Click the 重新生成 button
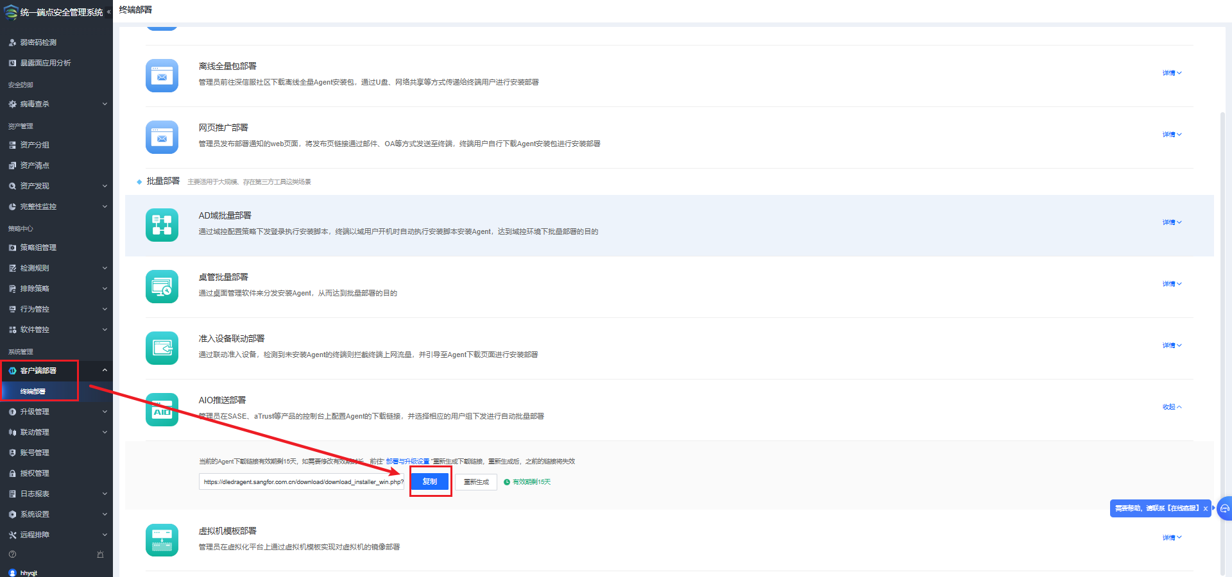This screenshot has width=1232, height=577. (476, 482)
